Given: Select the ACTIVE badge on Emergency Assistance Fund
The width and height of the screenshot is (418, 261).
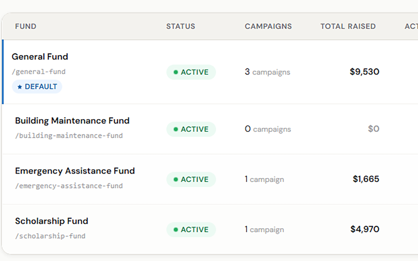Looking at the screenshot, I should click(x=191, y=179).
